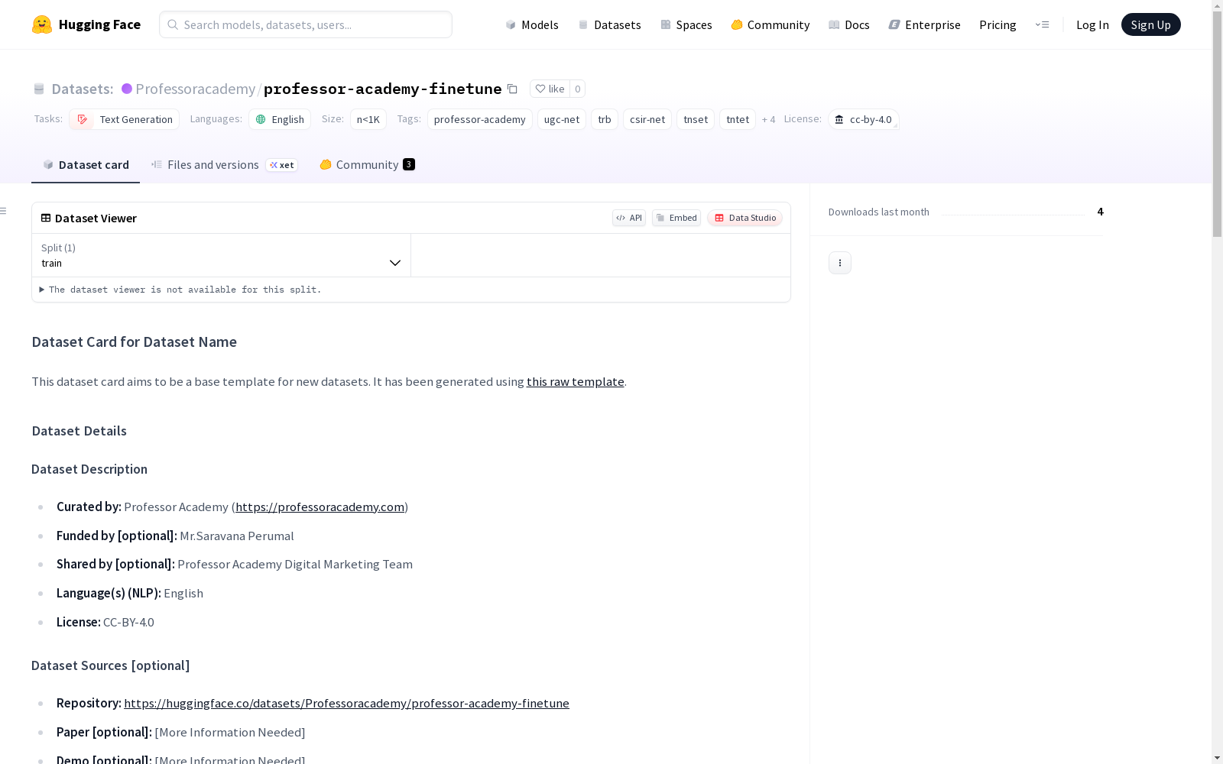Click Log In

tap(1092, 24)
